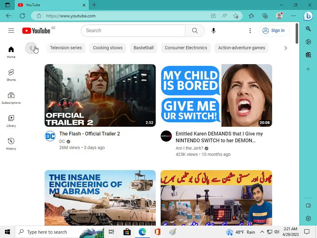Start voice search with microphone icon
Screen dimensions: 317x238
point(214,31)
